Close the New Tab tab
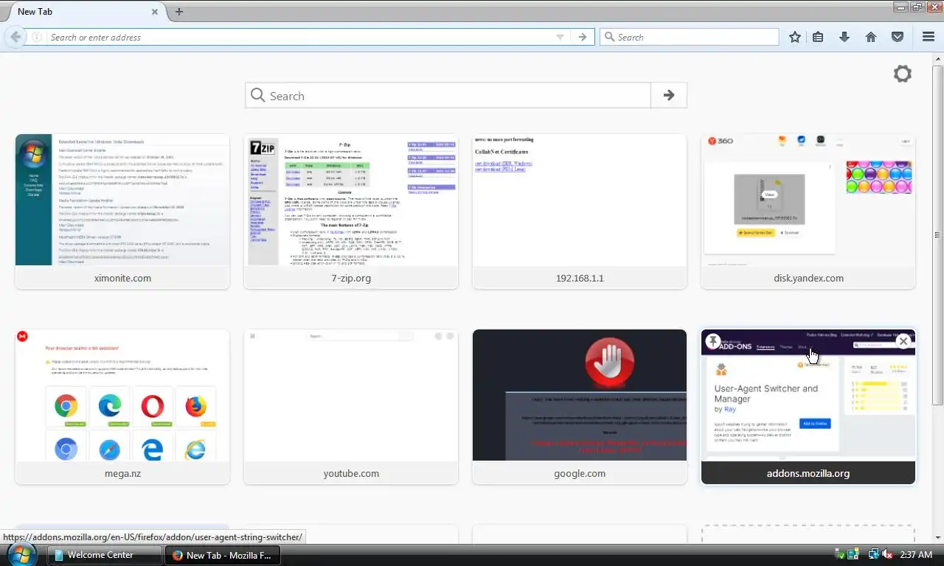The height and width of the screenshot is (566, 944). pyautogui.click(x=155, y=12)
